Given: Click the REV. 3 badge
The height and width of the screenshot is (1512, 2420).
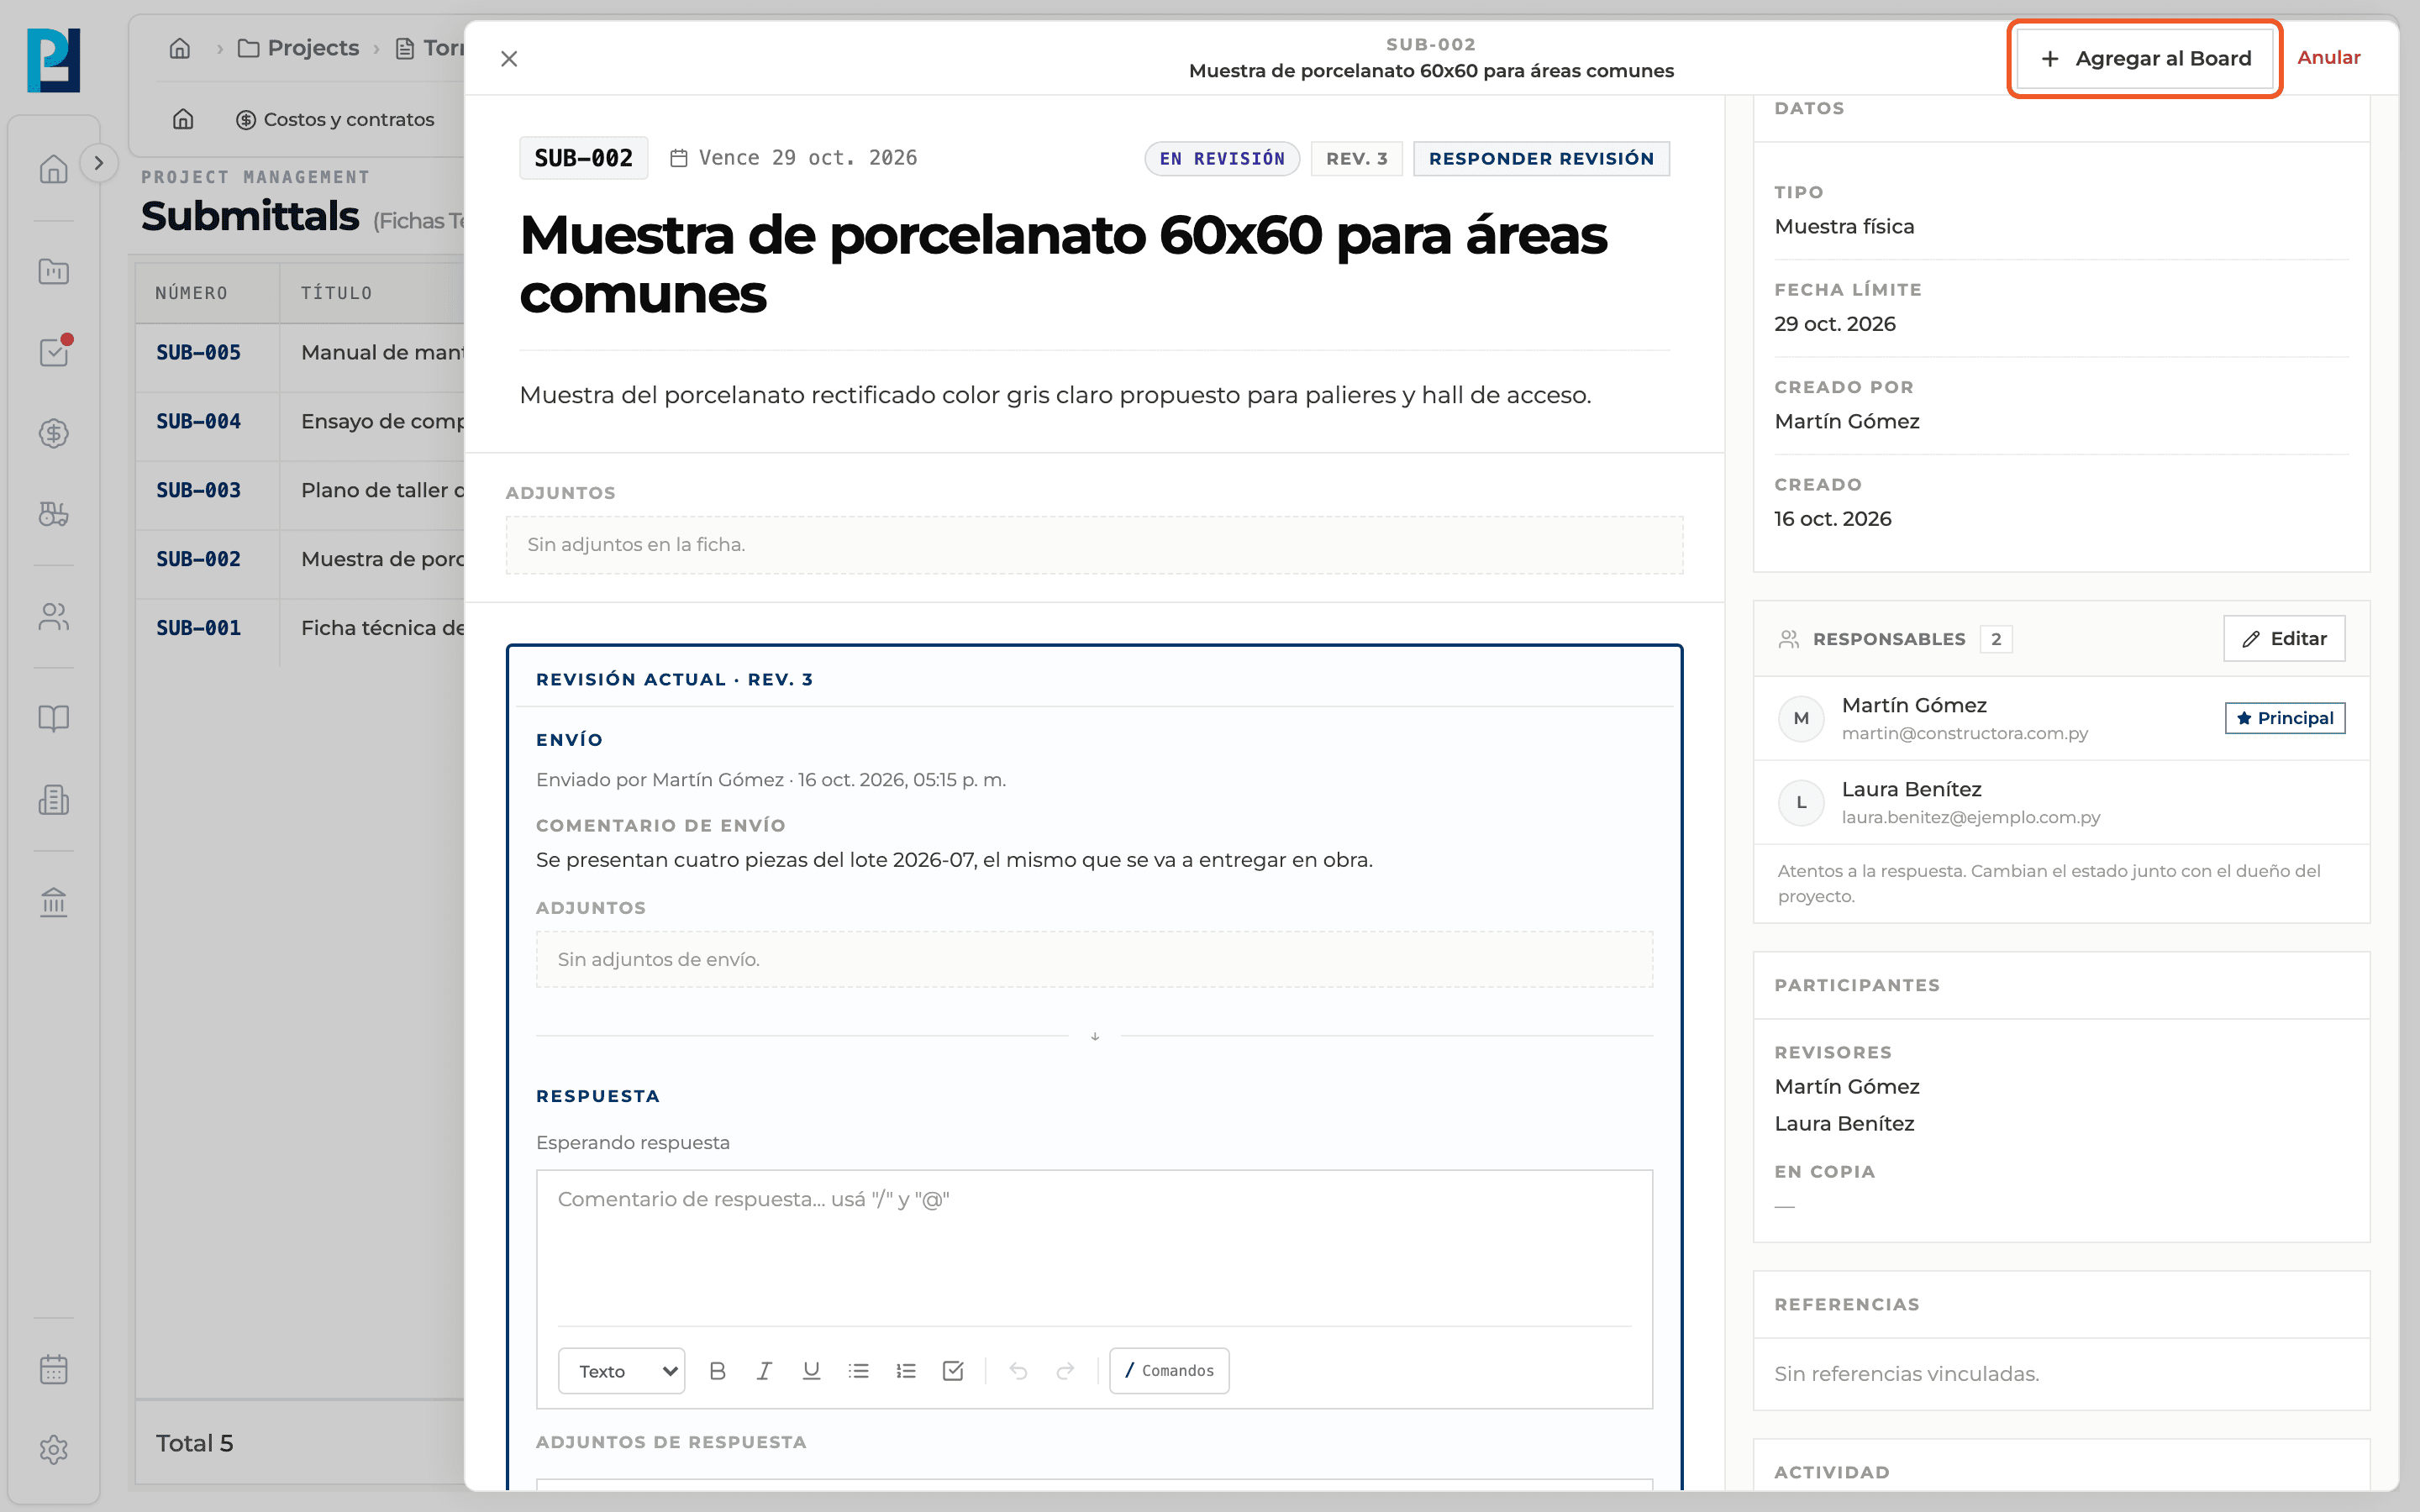Looking at the screenshot, I should pyautogui.click(x=1356, y=158).
